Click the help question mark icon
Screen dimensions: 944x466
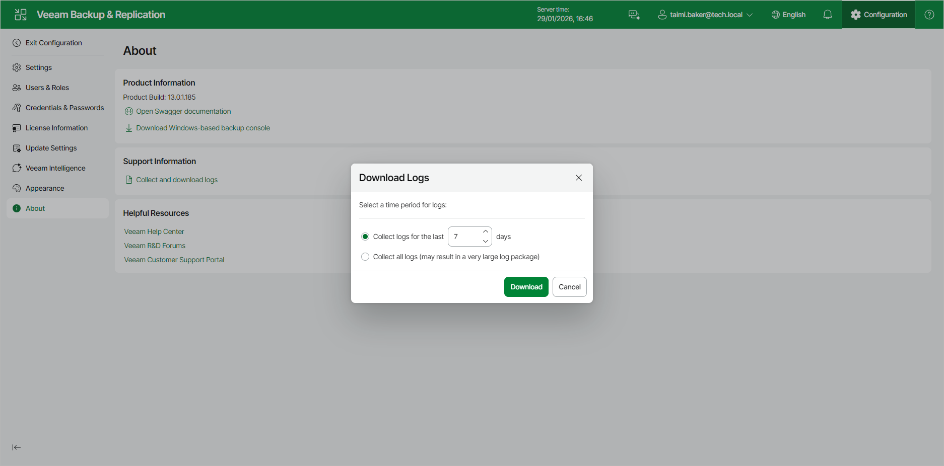click(928, 15)
